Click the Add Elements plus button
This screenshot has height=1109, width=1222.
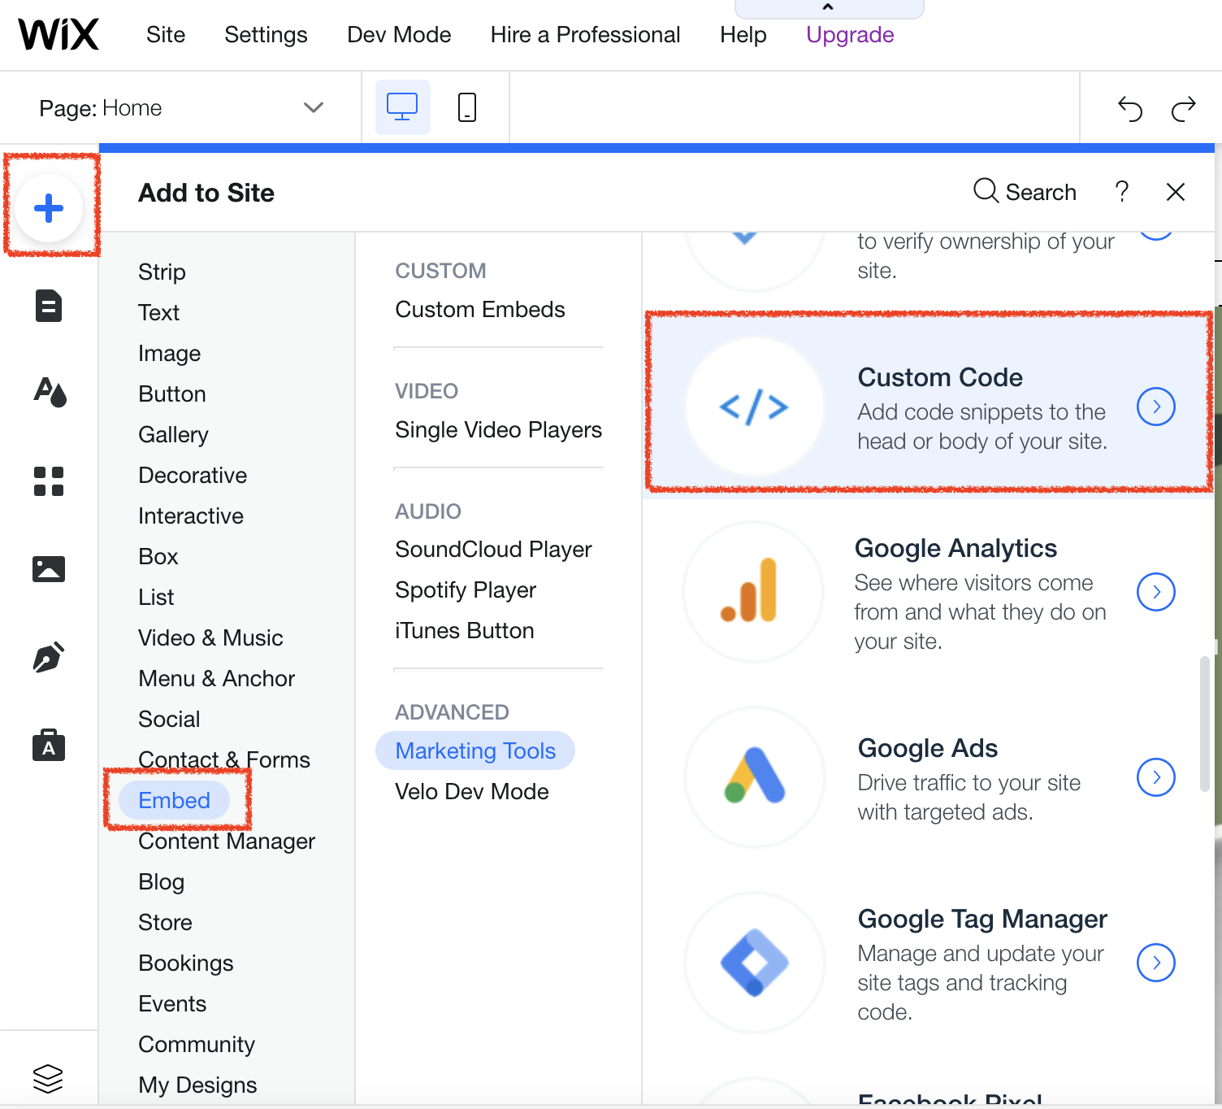click(49, 208)
